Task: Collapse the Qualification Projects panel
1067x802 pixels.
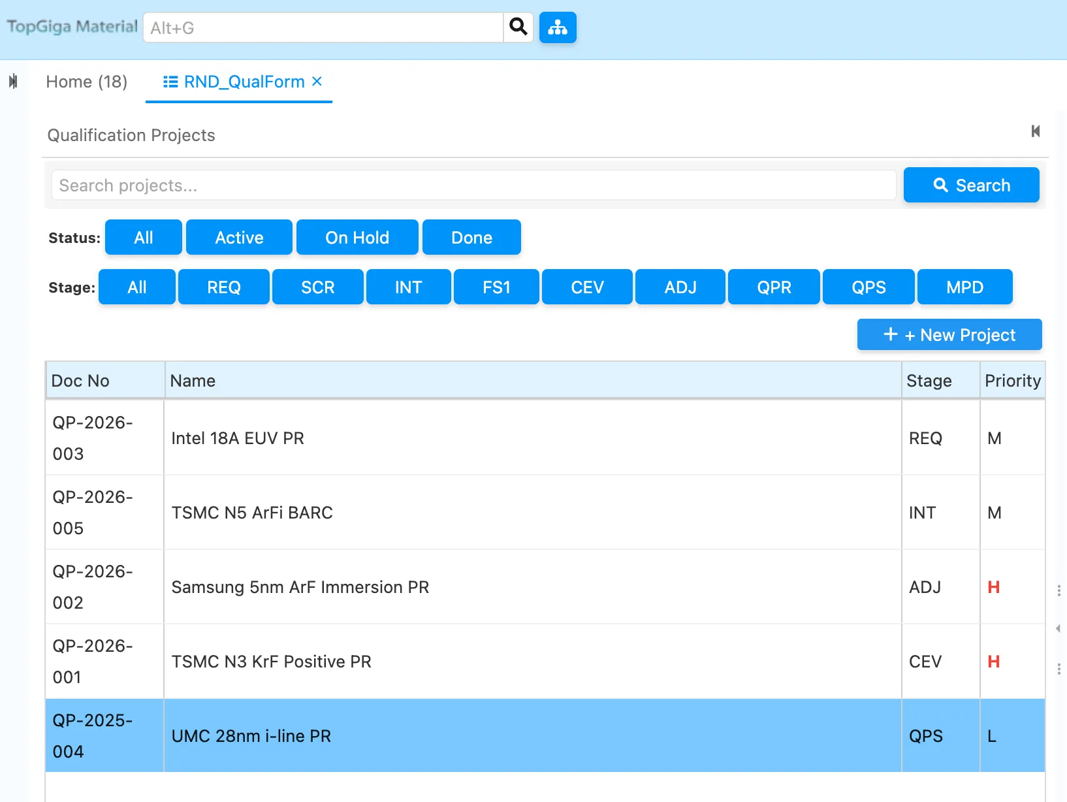Action: pos(1035,131)
